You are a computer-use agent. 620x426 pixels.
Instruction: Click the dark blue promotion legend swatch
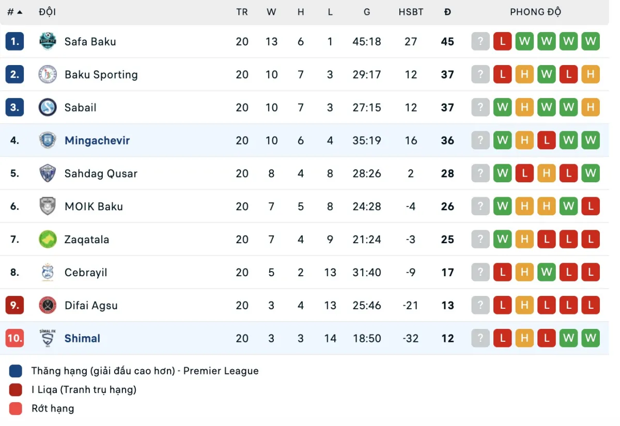coord(16,371)
